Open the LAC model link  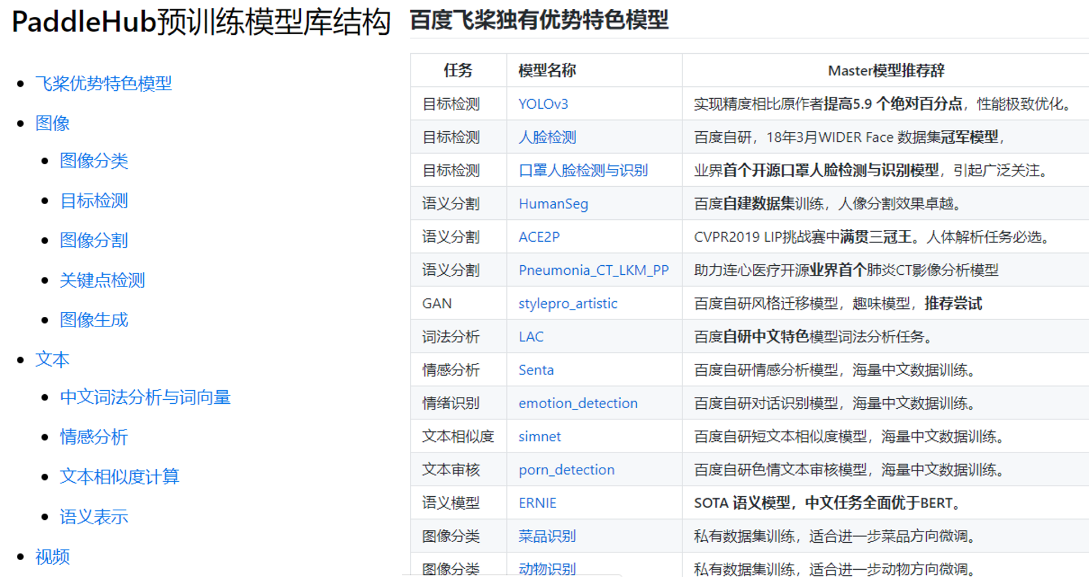pos(530,336)
